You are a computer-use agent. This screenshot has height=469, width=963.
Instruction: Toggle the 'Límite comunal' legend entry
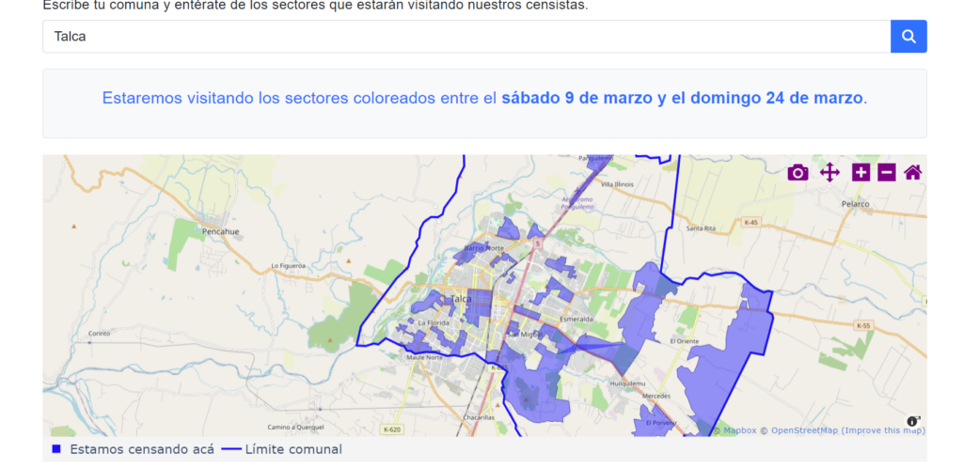[x=293, y=449]
